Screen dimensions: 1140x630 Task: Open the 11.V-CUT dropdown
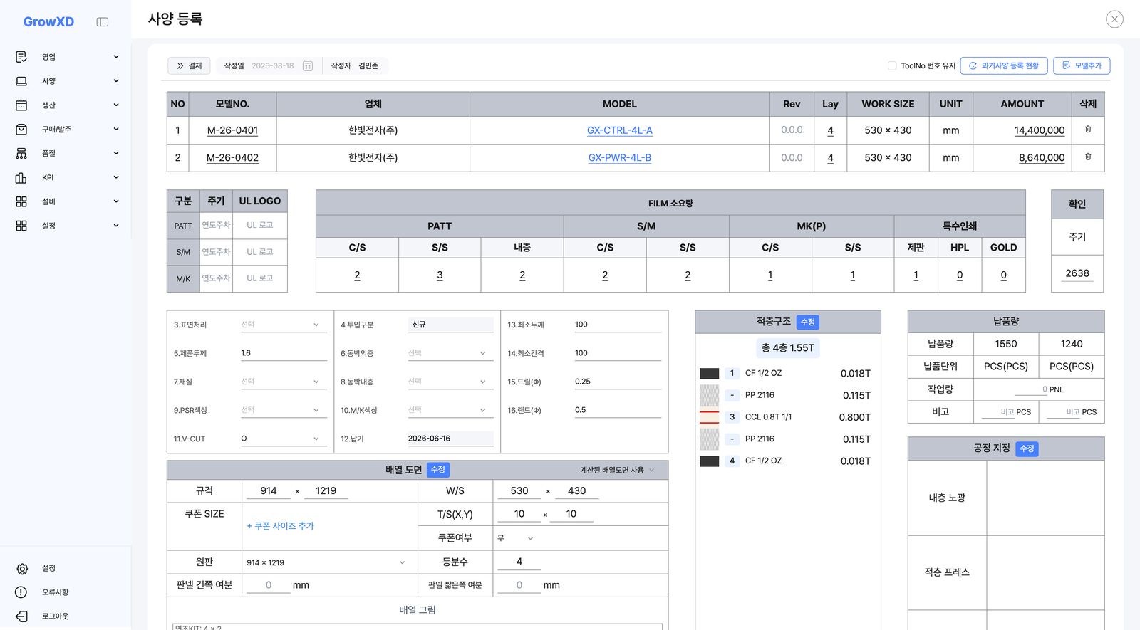pos(282,439)
